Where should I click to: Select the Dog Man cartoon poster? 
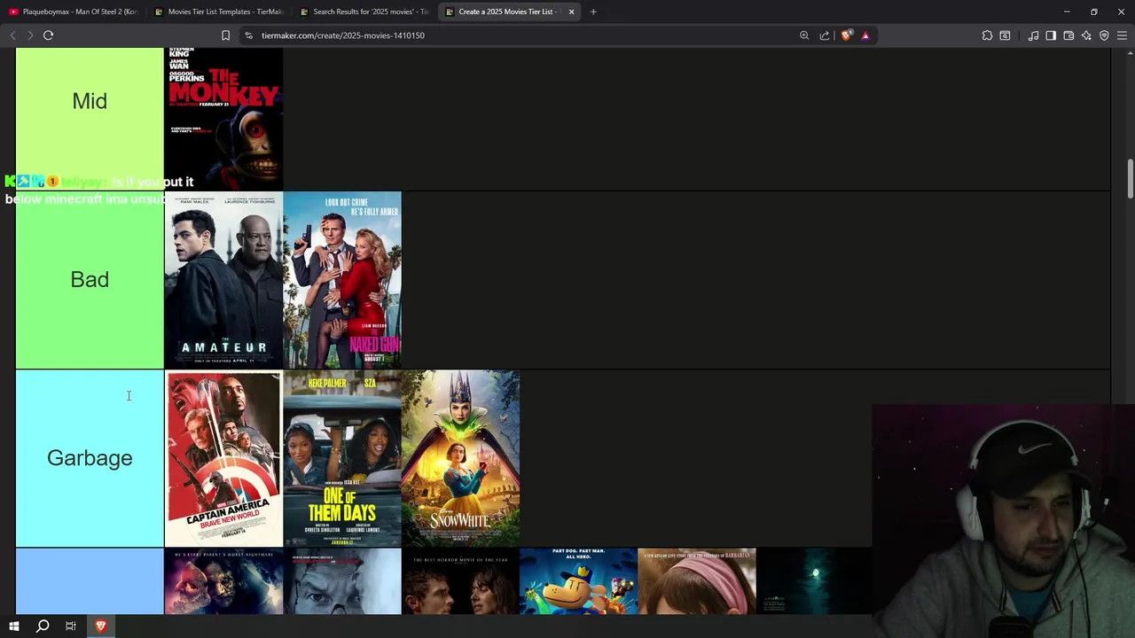click(x=578, y=581)
